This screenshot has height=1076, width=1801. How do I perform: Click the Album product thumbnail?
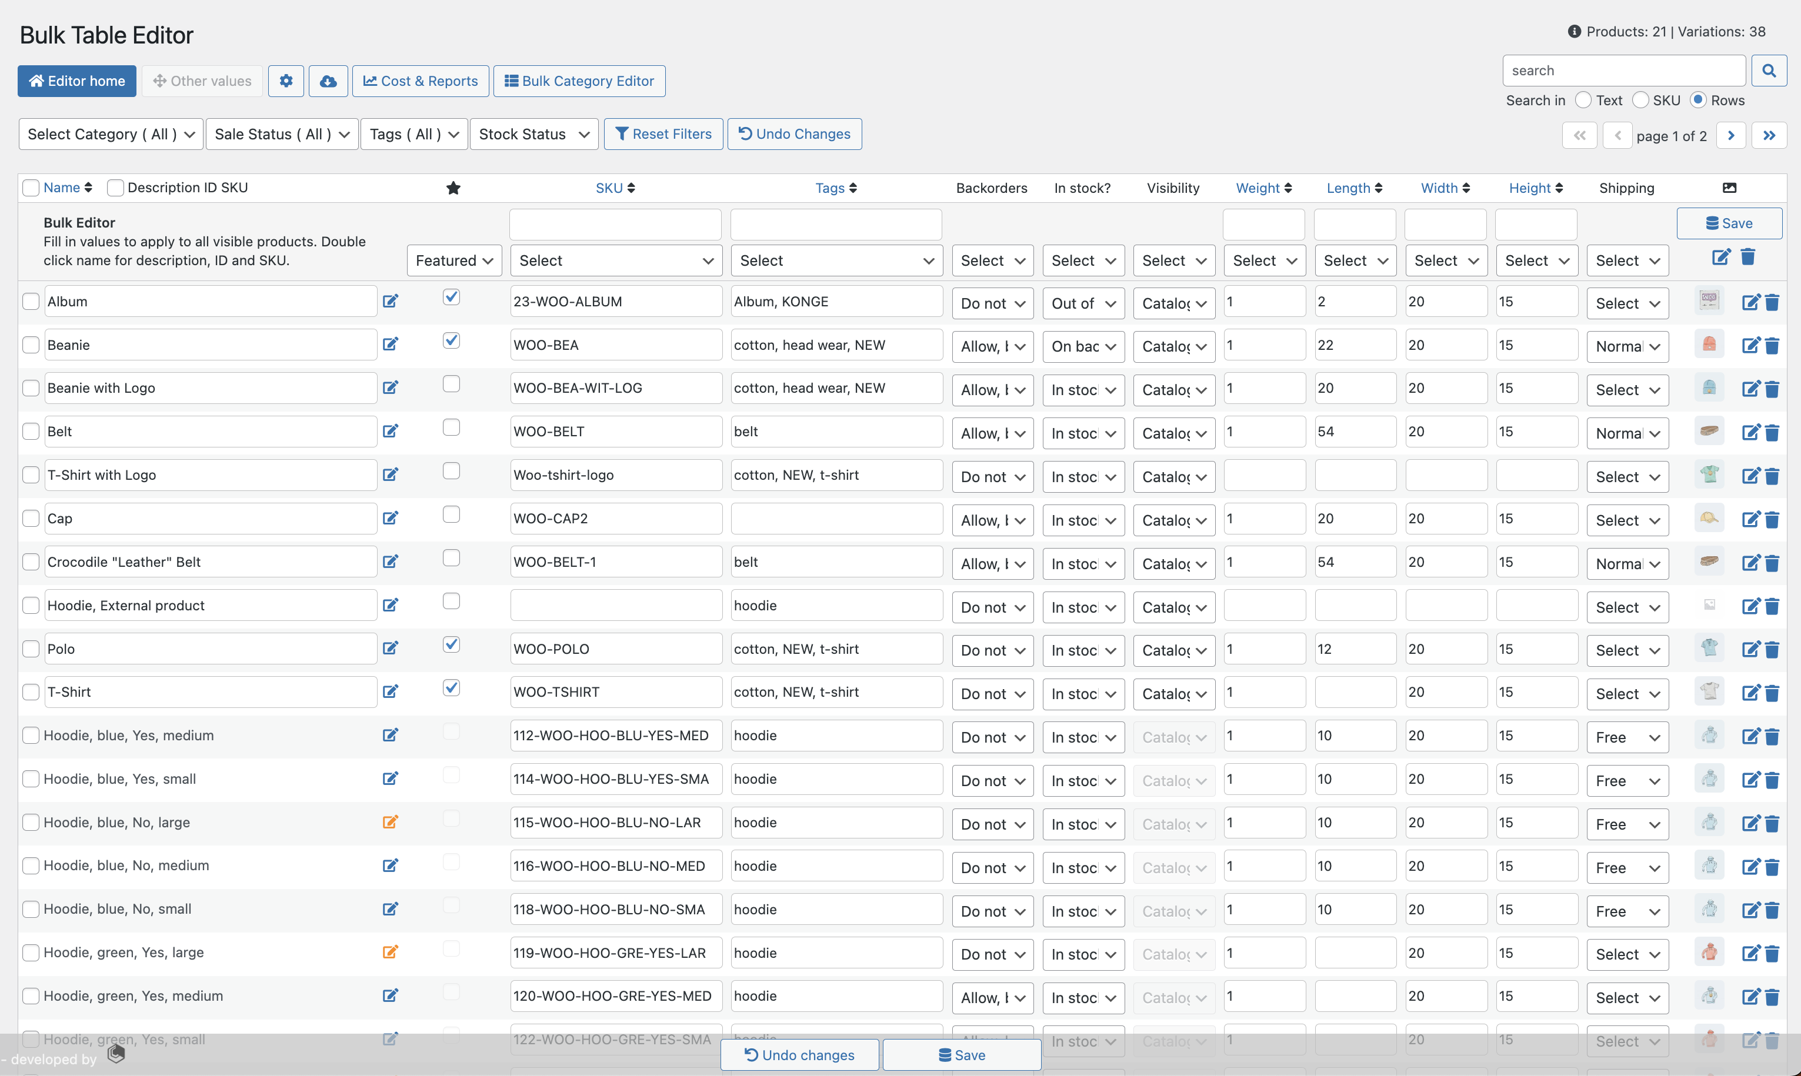(1710, 301)
